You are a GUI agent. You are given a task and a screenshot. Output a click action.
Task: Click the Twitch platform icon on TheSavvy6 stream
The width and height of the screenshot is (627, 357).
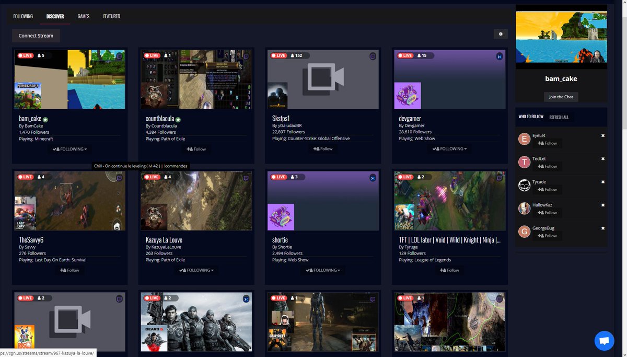coord(120,178)
